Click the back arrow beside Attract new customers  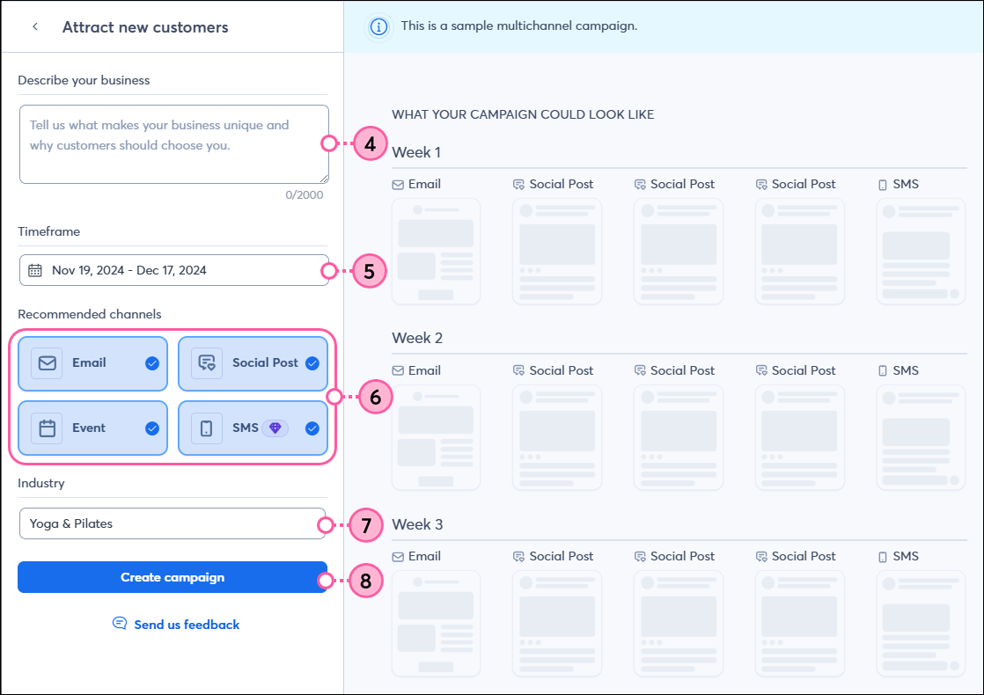click(x=35, y=26)
